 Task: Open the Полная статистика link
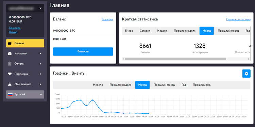[x=238, y=19]
